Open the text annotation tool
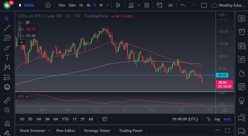The image size is (248, 136). click(7, 57)
